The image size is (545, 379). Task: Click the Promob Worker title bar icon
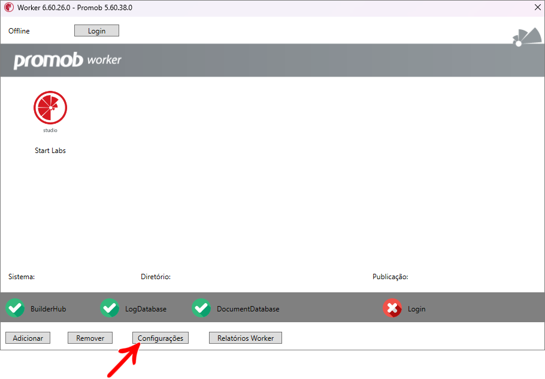pyautogui.click(x=9, y=8)
